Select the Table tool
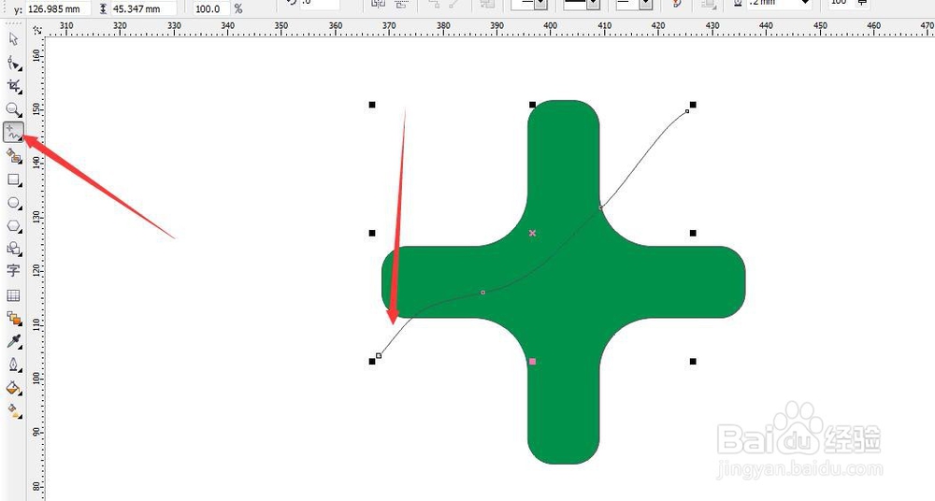This screenshot has width=935, height=501. tap(13, 295)
